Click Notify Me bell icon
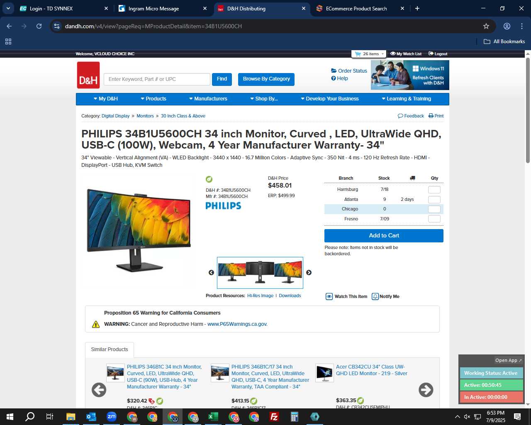This screenshot has height=425, width=531. point(375,297)
